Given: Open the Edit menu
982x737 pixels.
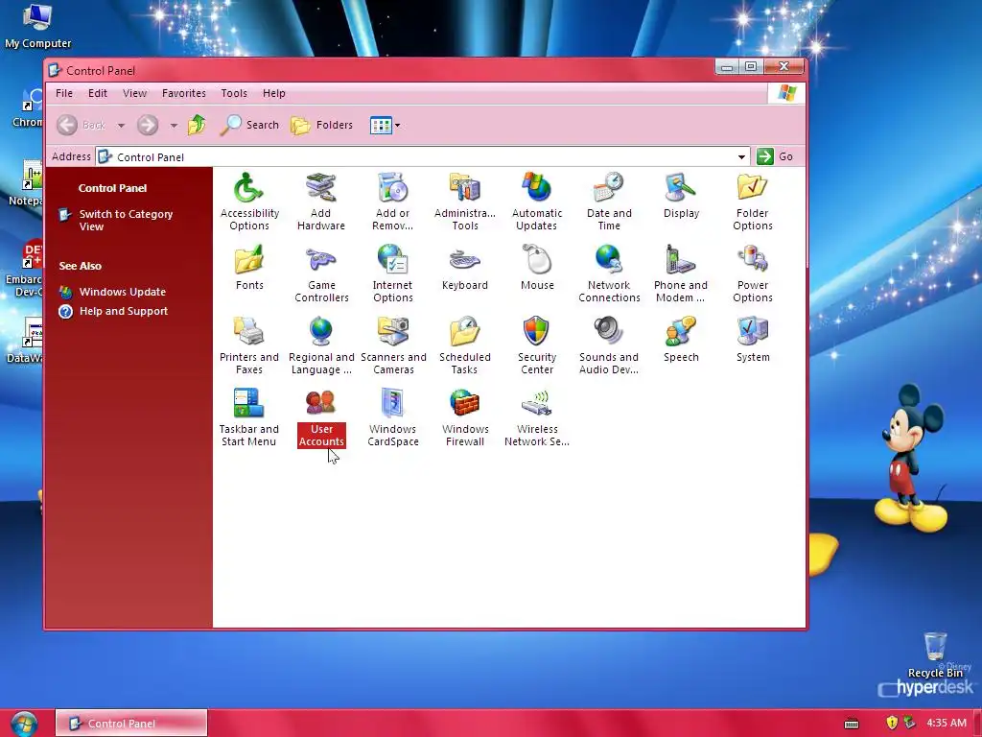Looking at the screenshot, I should click(x=98, y=93).
